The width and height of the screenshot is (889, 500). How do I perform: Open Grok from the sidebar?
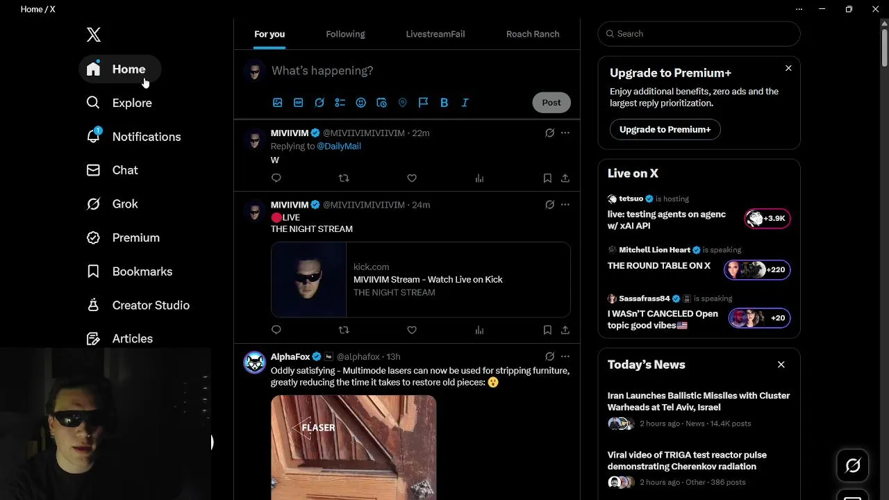(112, 204)
